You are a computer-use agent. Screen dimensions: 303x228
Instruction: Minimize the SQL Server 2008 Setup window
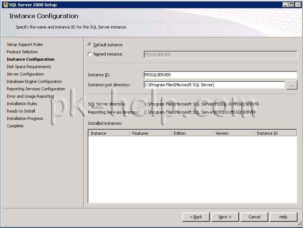pyautogui.click(x=285, y=5)
